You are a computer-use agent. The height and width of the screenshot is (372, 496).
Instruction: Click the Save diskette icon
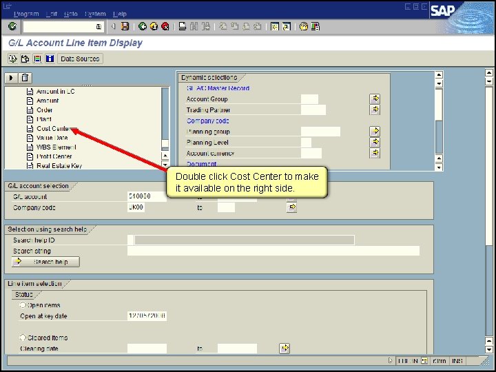[x=125, y=26]
